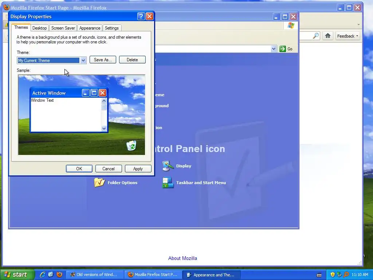Viewport: 373px width, 280px height.
Task: Open the Display control panel icon
Action: 168,166
